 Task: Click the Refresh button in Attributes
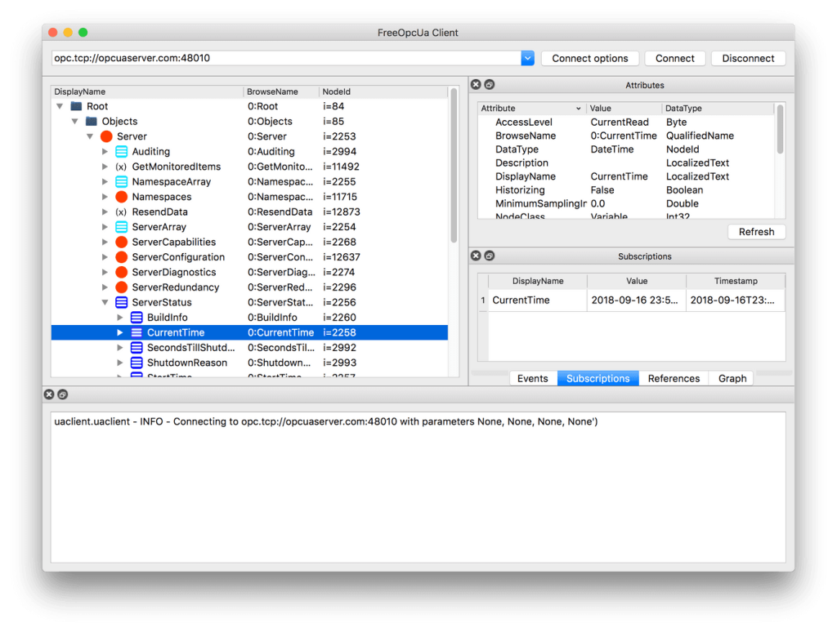pyautogui.click(x=756, y=232)
